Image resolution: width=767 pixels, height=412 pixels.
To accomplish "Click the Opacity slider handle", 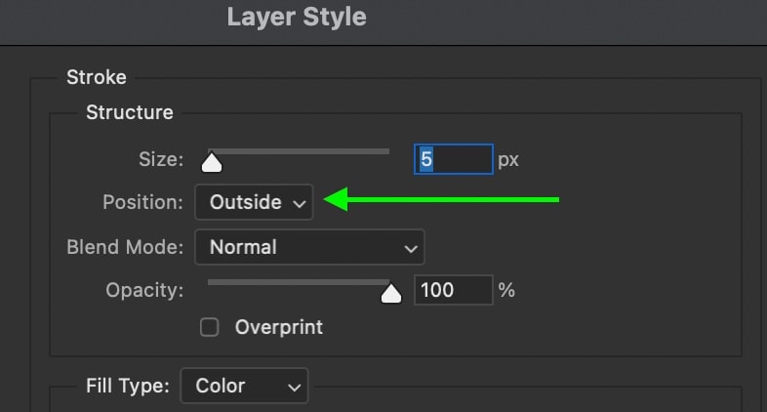I will coord(391,293).
